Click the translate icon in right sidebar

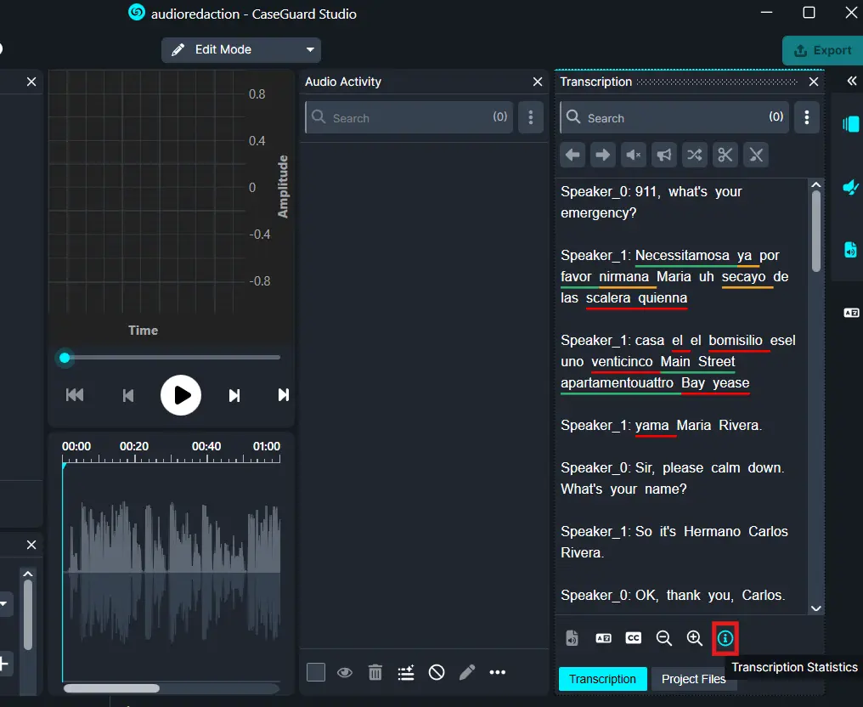click(x=851, y=313)
